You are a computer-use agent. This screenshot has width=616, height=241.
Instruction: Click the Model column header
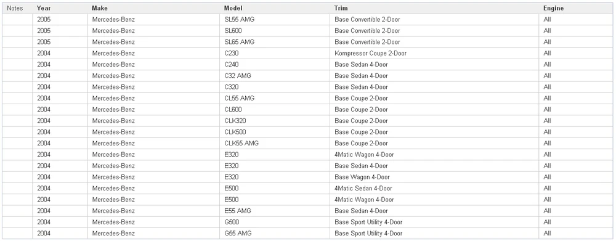pos(275,8)
